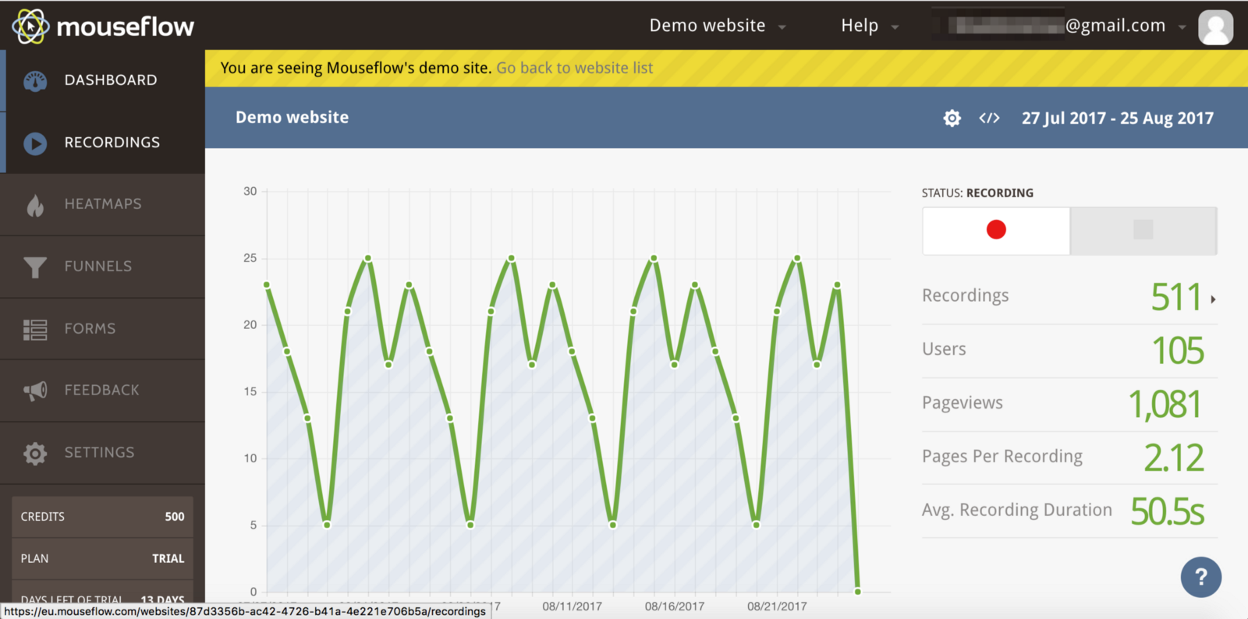
Task: Open the FORMS menu item
Action: 103,330
